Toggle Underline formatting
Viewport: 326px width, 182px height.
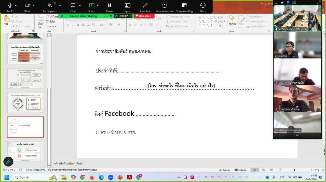click(x=78, y=25)
